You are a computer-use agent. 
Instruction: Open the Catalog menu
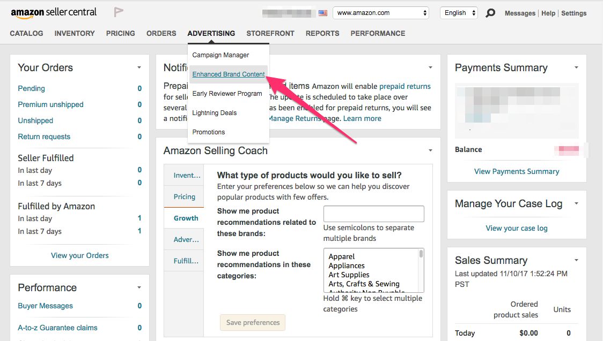point(26,33)
